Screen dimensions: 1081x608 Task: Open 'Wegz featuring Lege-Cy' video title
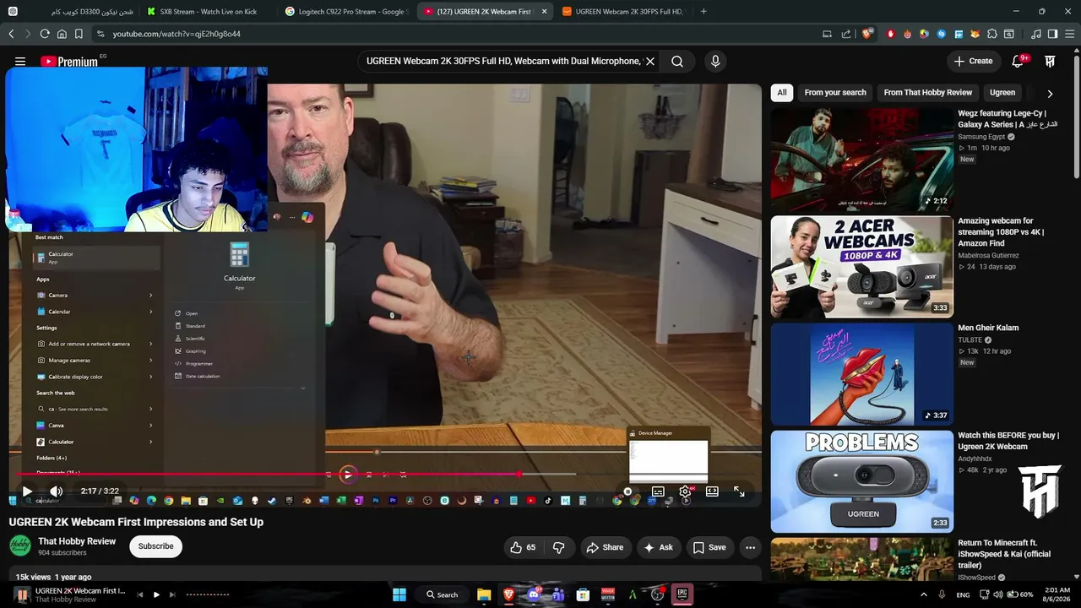(x=1008, y=119)
